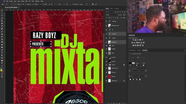
Task: Click the Combine Shapes path operation icon
Action: click(x=130, y=80)
